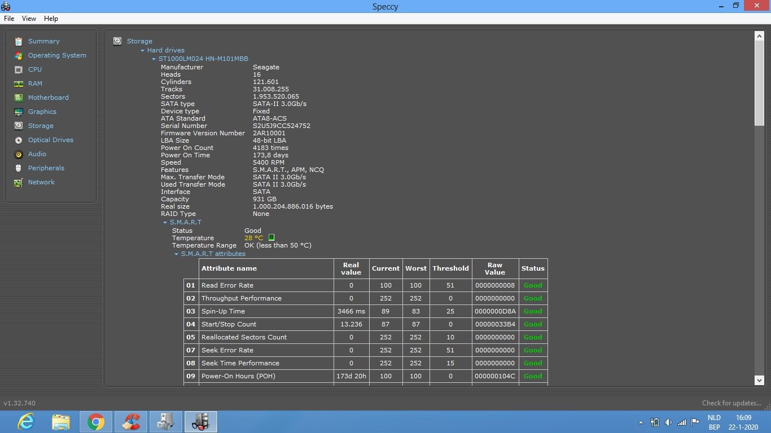Select the Seek Error Rate attribute name

[x=227, y=350]
